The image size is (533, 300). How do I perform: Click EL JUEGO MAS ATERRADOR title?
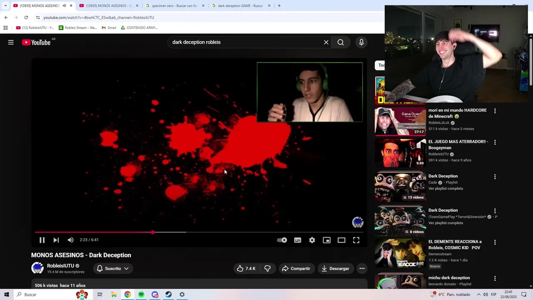[458, 145]
